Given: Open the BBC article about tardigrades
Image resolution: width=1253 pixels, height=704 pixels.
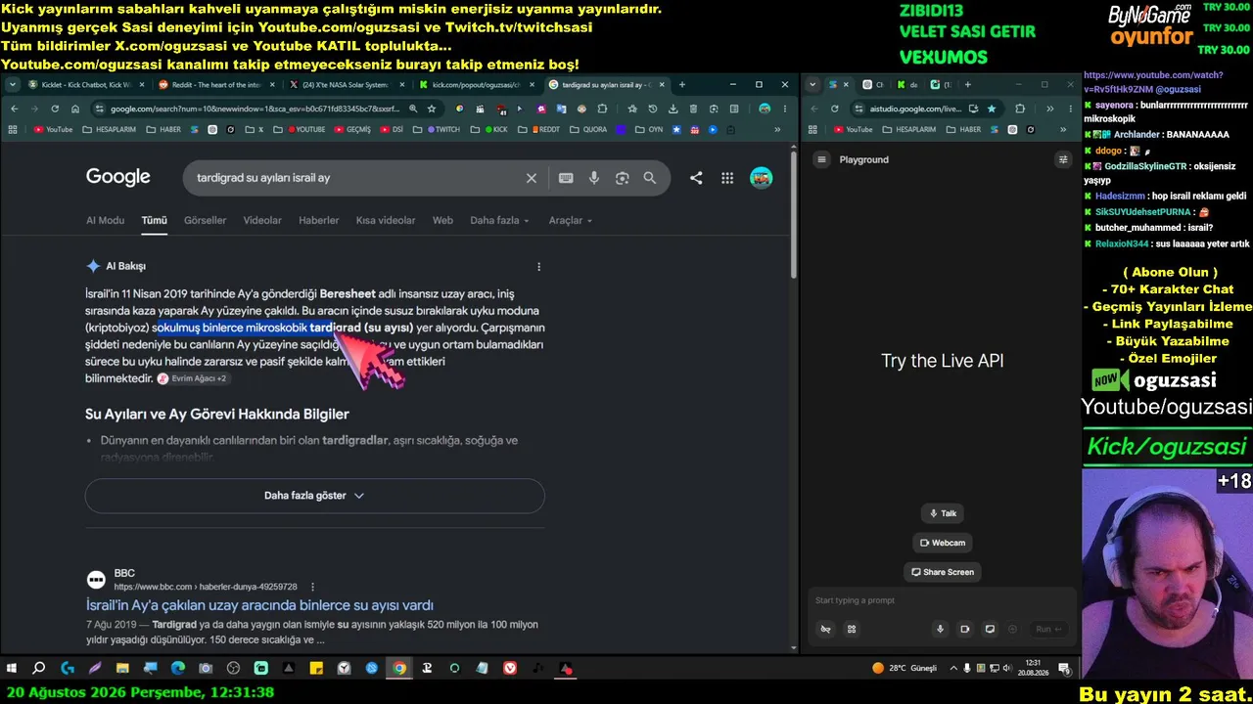Looking at the screenshot, I should point(259,605).
